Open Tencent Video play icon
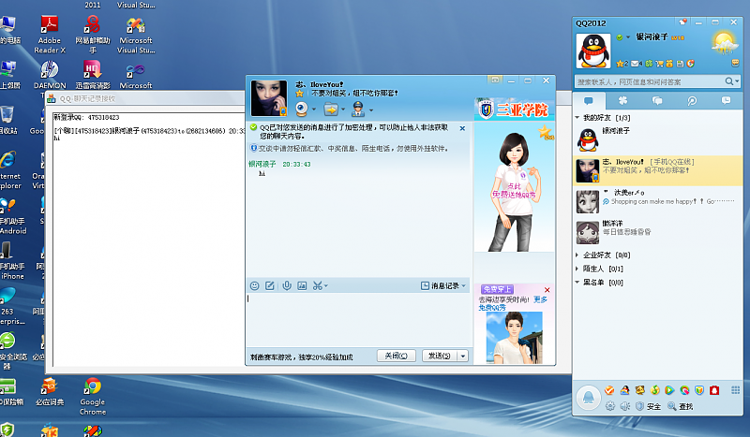Image resolution: width=750 pixels, height=437 pixels. (x=669, y=390)
